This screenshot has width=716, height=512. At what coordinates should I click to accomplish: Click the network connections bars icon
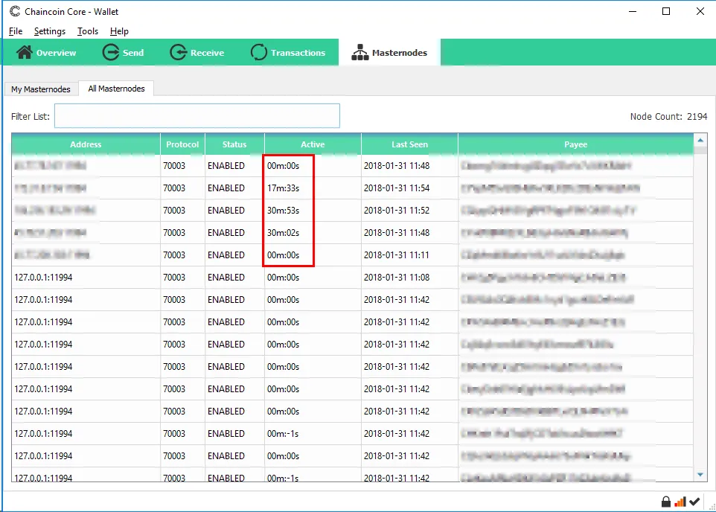coord(680,502)
